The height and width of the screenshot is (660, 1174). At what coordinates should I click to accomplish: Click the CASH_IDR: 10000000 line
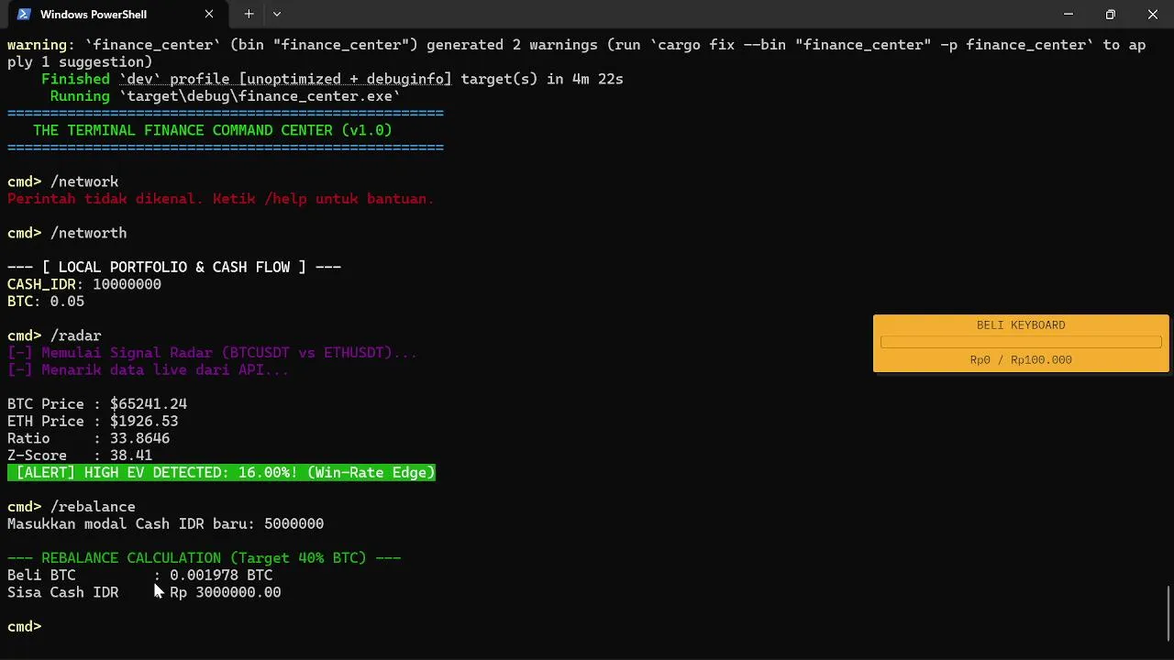[x=84, y=284]
